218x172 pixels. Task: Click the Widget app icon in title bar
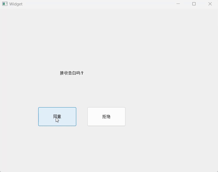[5, 4]
